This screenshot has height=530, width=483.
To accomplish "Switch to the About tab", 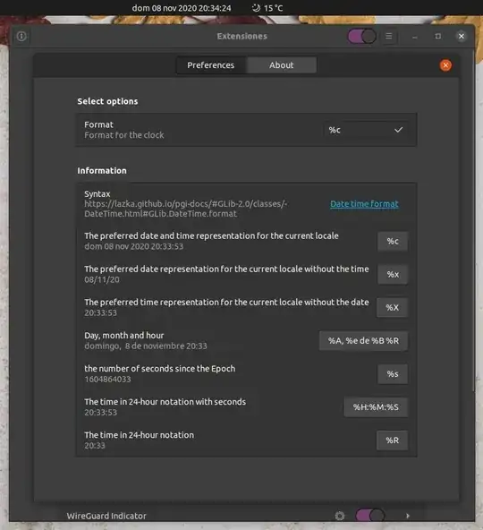I will point(282,65).
